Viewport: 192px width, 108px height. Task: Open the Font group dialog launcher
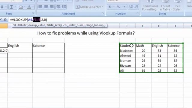(33, 13)
